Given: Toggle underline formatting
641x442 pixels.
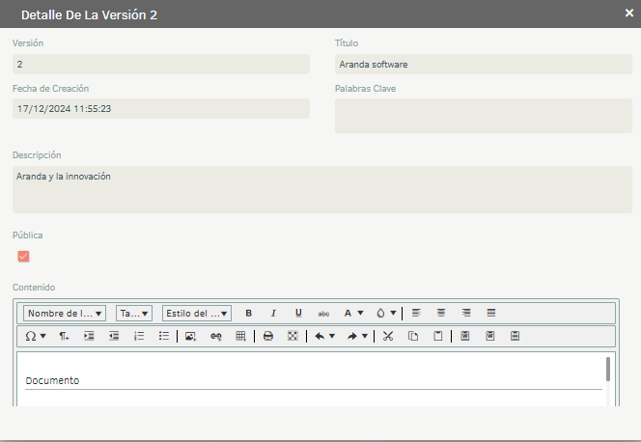Looking at the screenshot, I should pyautogui.click(x=298, y=314).
